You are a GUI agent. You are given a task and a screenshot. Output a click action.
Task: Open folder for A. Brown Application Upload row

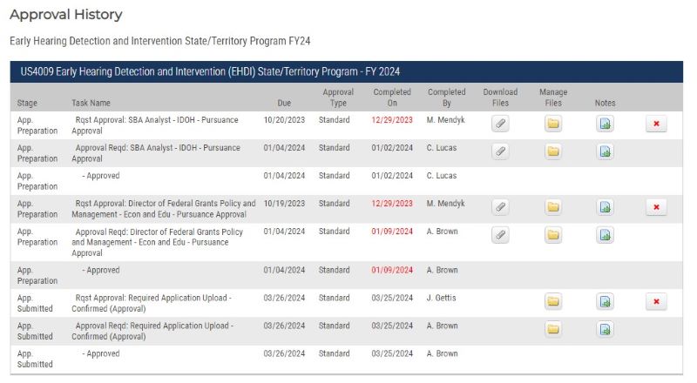[553, 330]
